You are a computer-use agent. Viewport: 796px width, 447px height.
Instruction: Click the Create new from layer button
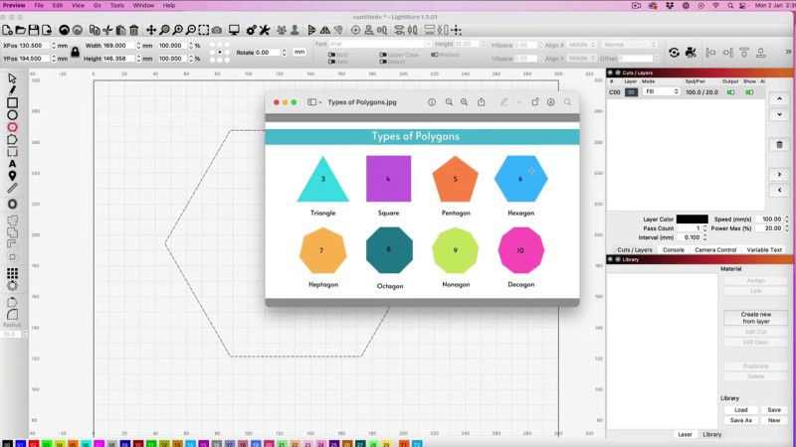point(755,318)
